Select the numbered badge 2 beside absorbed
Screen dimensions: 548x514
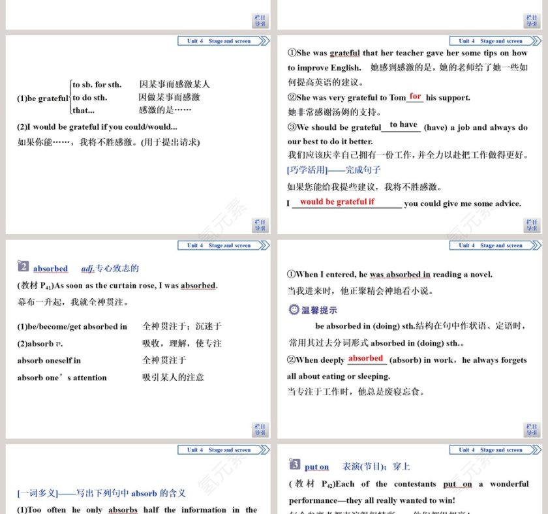[x=25, y=267]
